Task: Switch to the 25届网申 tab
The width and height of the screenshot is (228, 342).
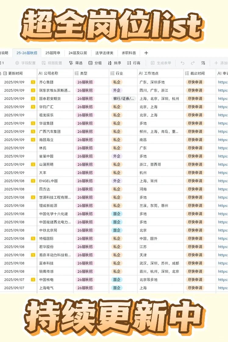Action: [53, 53]
